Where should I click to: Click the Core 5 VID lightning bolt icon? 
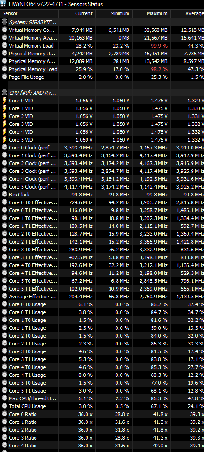tap(5, 139)
